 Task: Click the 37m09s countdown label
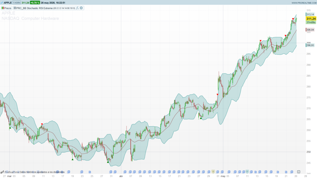[x=311, y=22]
